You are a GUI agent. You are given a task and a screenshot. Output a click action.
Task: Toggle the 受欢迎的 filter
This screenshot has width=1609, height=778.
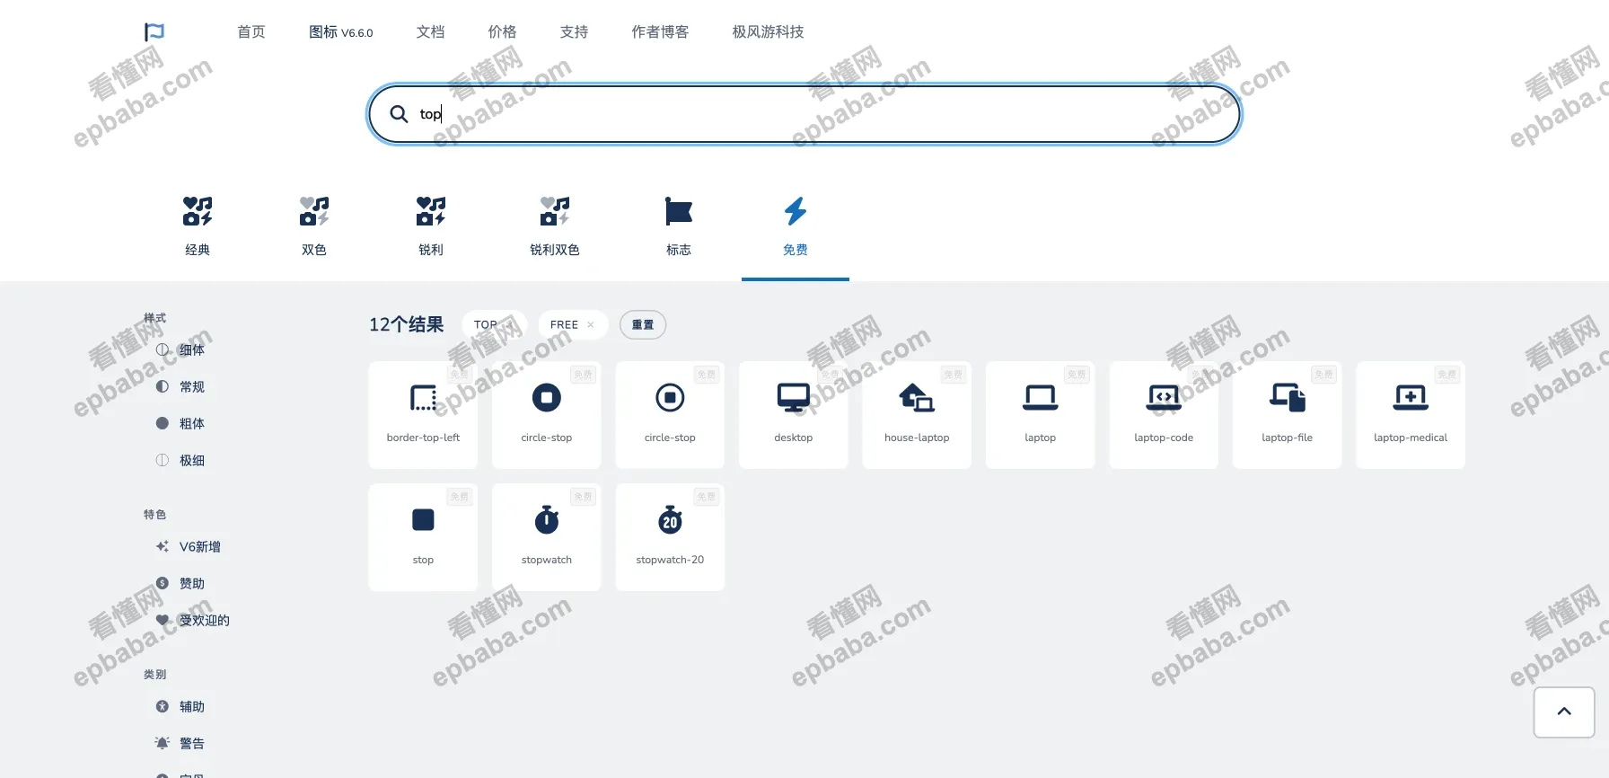[x=204, y=621]
